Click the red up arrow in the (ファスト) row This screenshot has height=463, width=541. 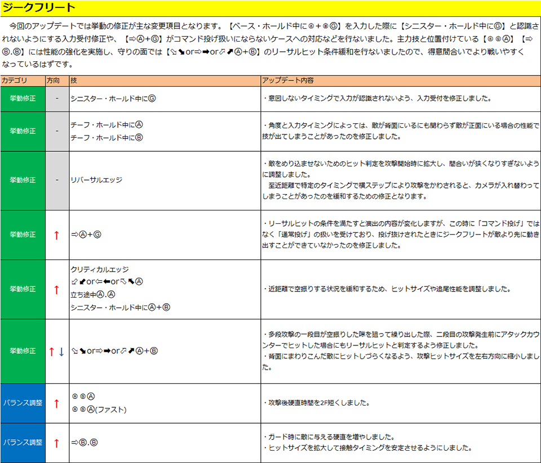point(56,403)
